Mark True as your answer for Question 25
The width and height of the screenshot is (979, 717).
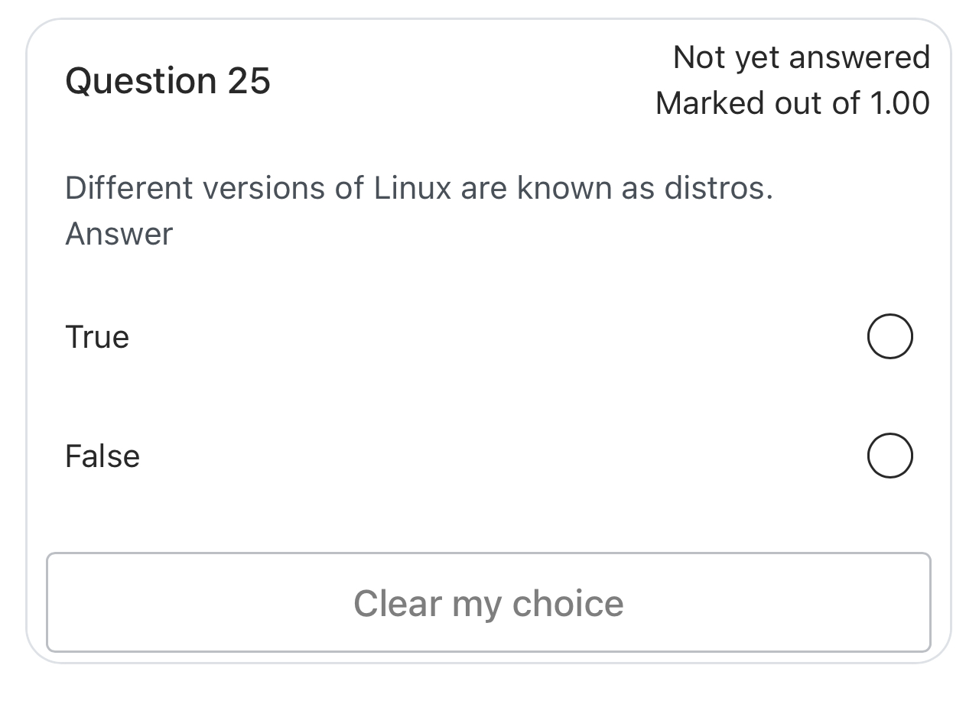point(890,336)
